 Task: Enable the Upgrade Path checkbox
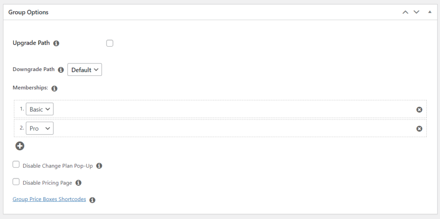point(110,43)
